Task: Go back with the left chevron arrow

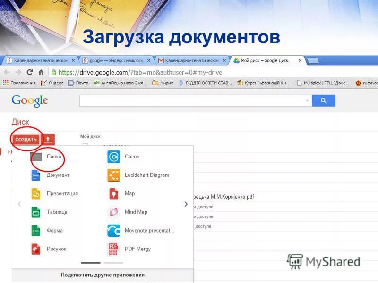Action: click(19, 204)
